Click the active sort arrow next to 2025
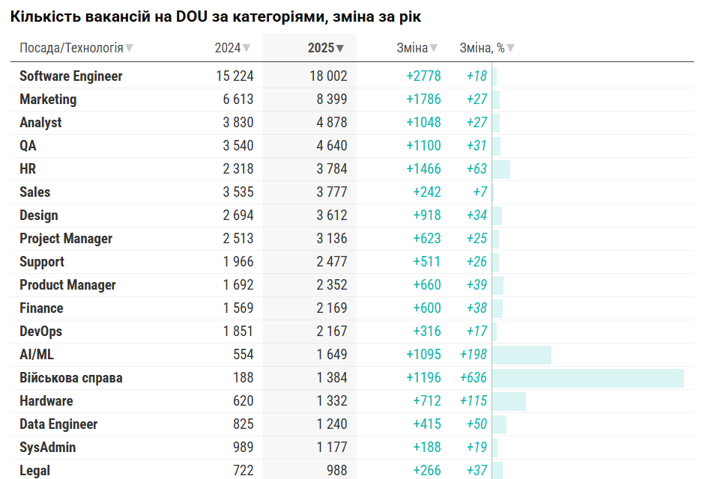 [340, 49]
